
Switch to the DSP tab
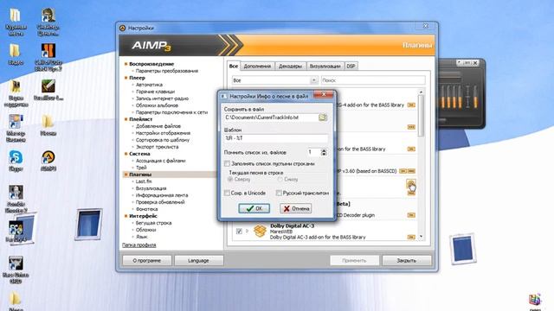click(351, 67)
